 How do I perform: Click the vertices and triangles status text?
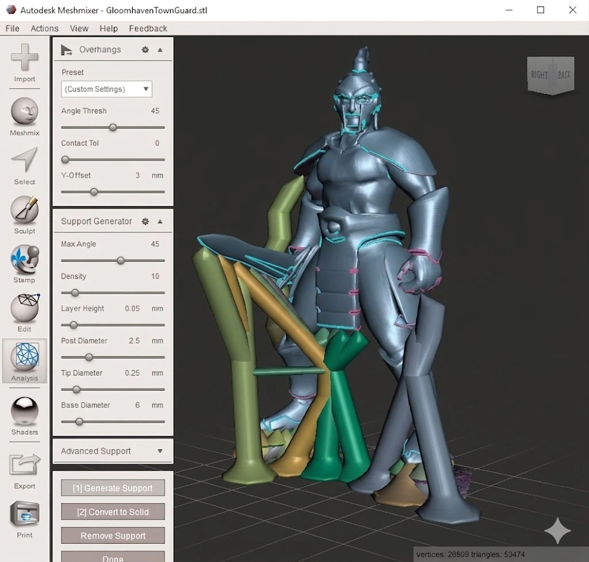point(471,554)
